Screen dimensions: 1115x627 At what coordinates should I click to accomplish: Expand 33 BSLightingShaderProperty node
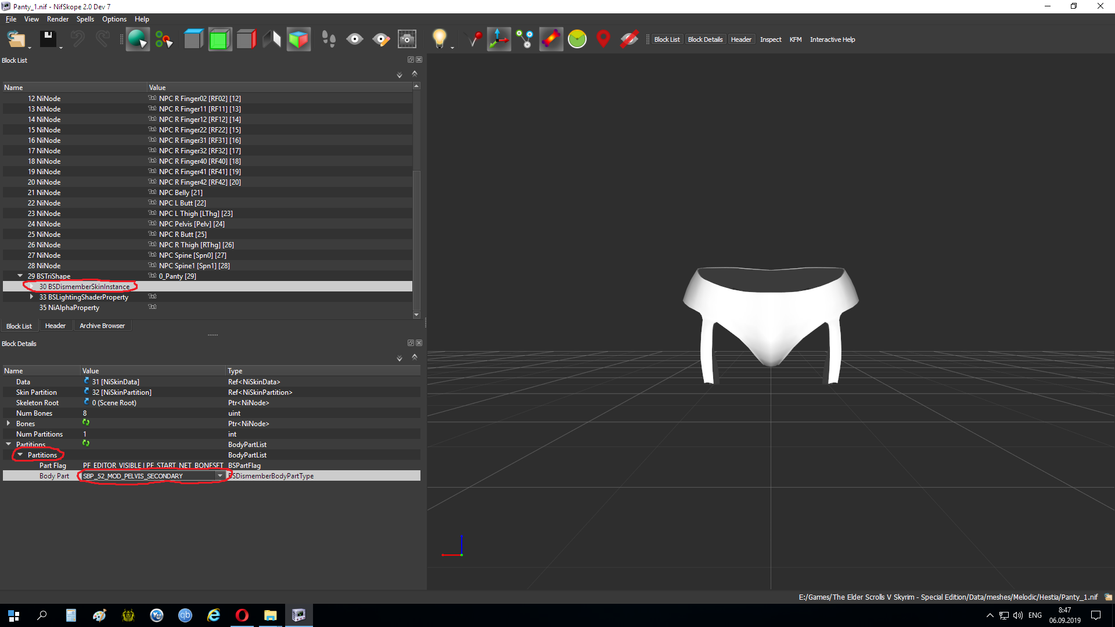click(x=31, y=297)
